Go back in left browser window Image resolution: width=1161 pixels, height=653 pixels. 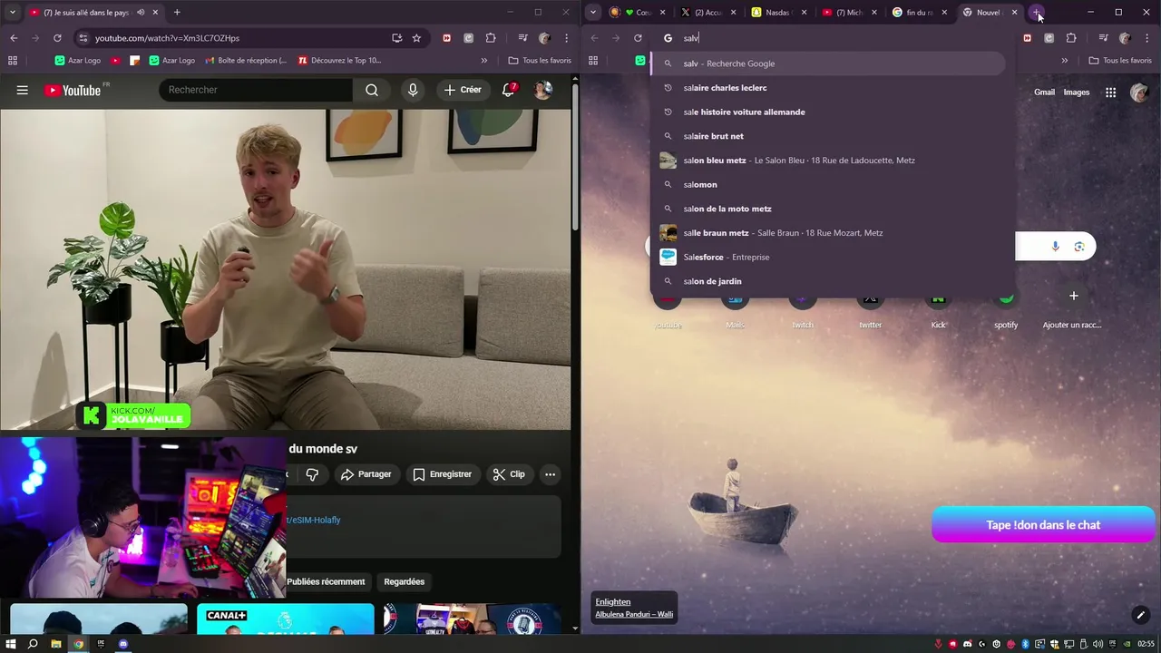click(14, 38)
